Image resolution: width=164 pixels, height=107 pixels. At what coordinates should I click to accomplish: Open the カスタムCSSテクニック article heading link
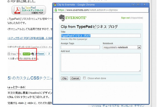[x=30, y=78]
